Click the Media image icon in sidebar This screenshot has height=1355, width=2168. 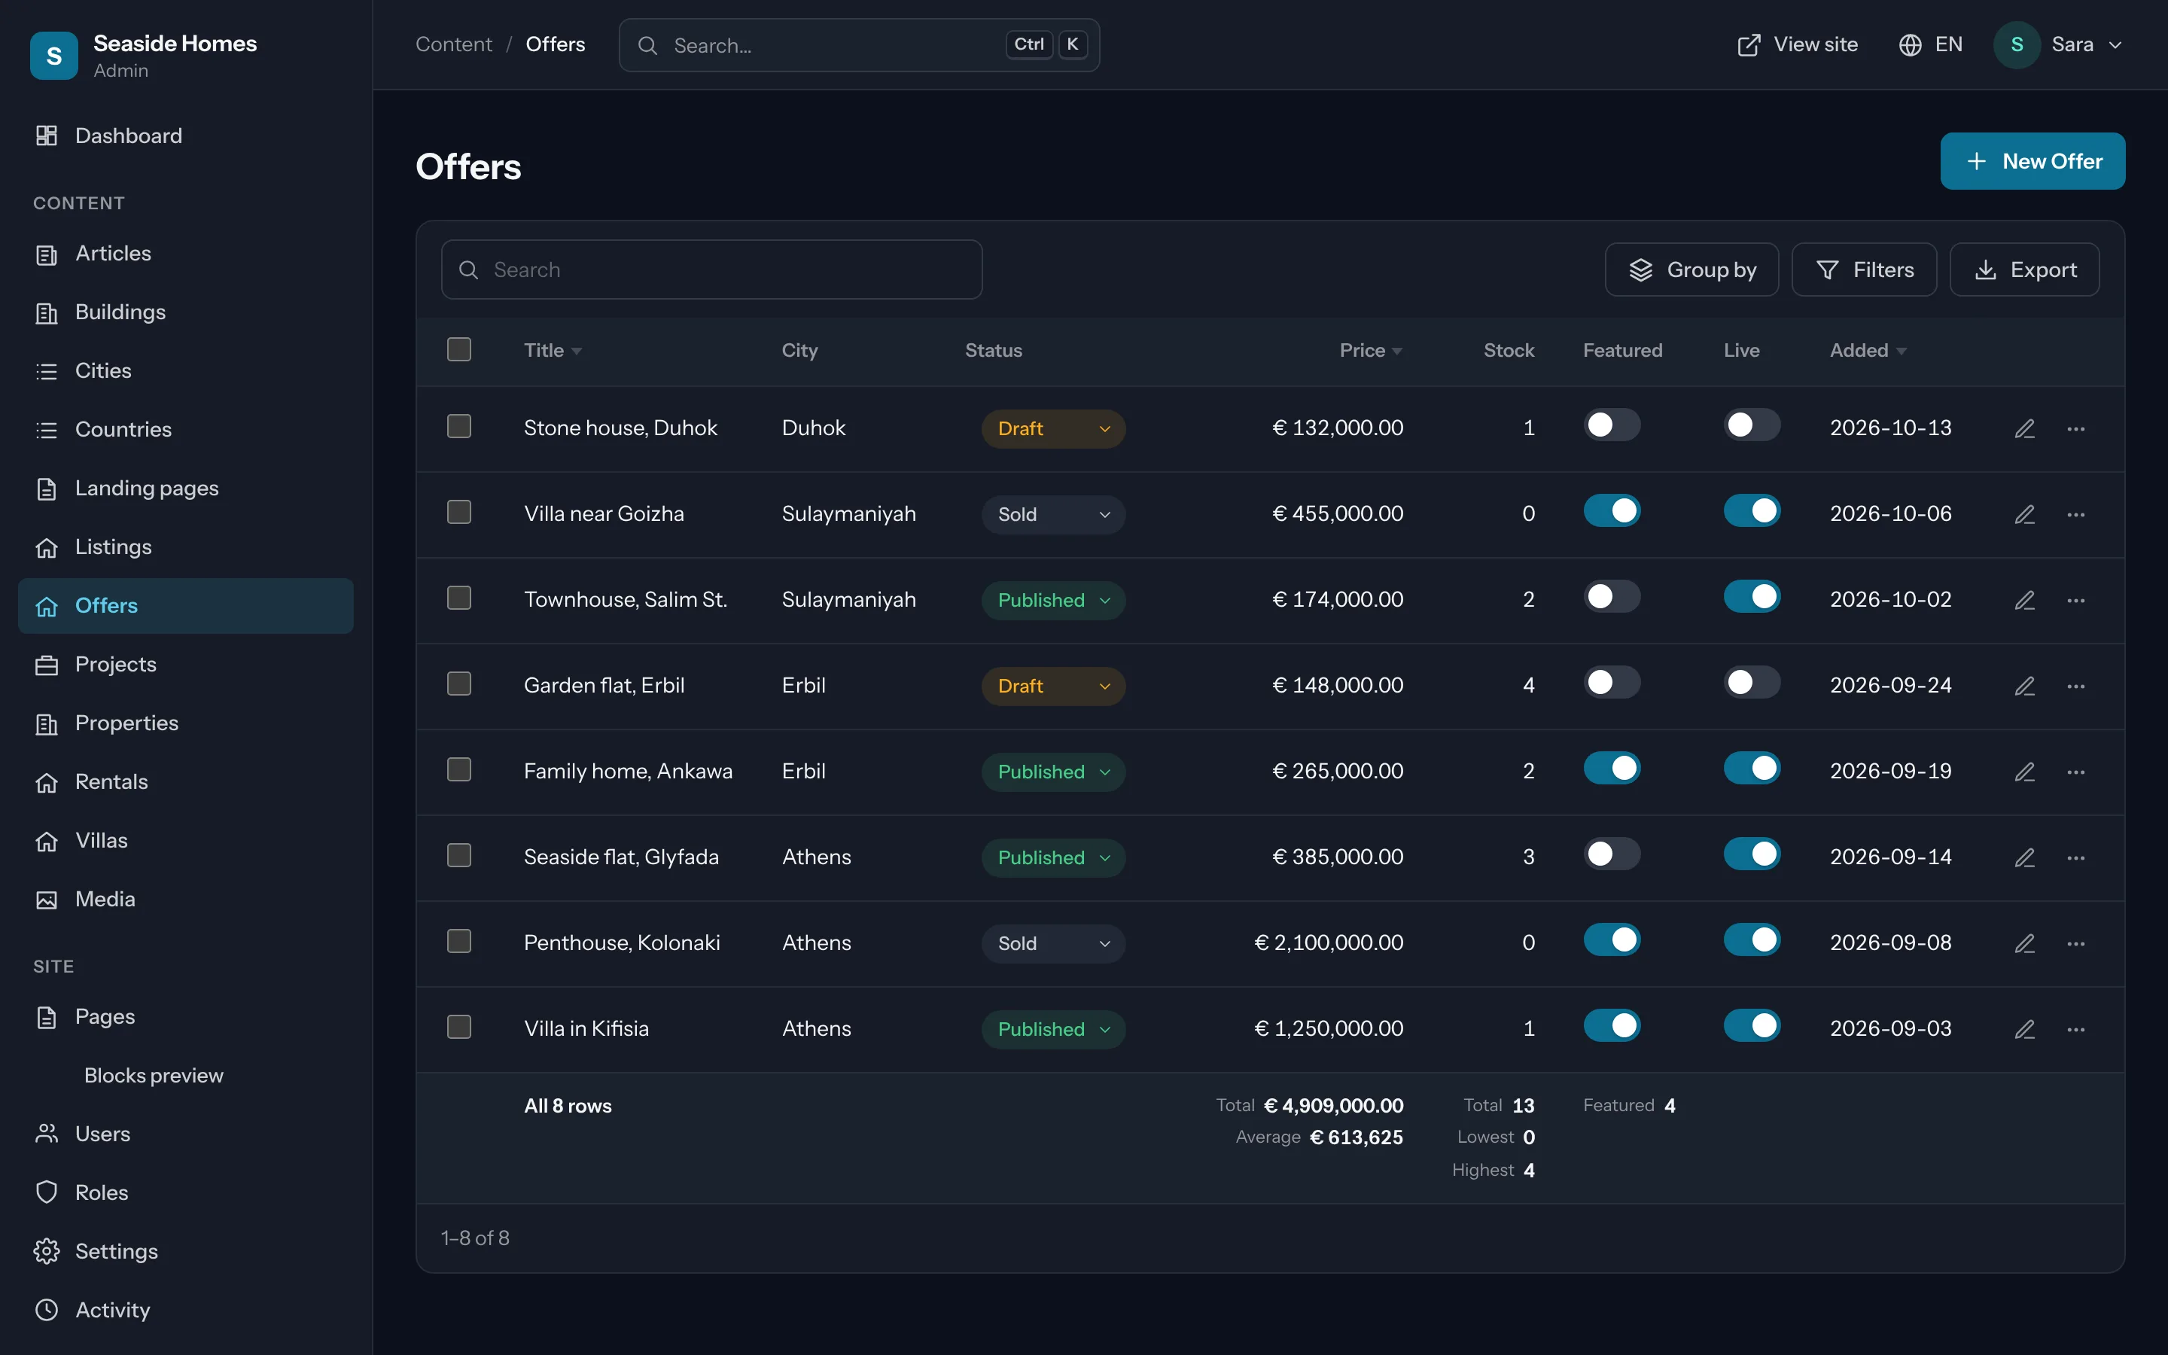47,899
